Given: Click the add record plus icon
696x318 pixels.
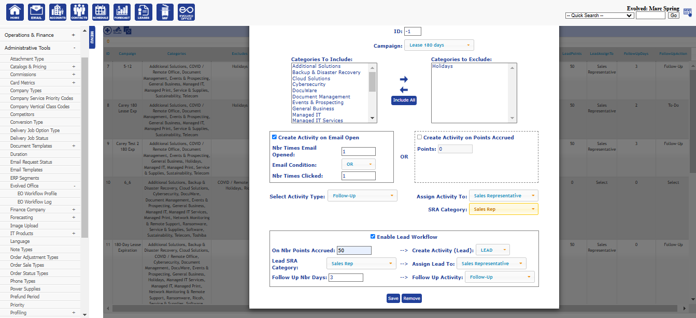Looking at the screenshot, I should (x=108, y=31).
